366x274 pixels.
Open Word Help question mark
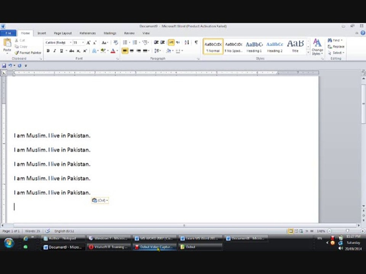[x=363, y=33]
